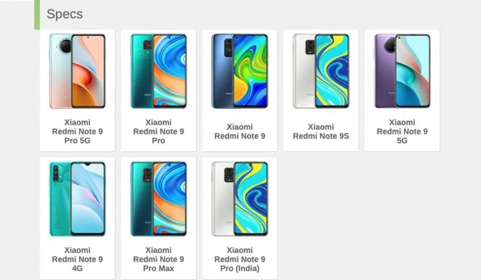Click the green accent bar beside Specs
The width and height of the screenshot is (481, 280).
coord(37,15)
